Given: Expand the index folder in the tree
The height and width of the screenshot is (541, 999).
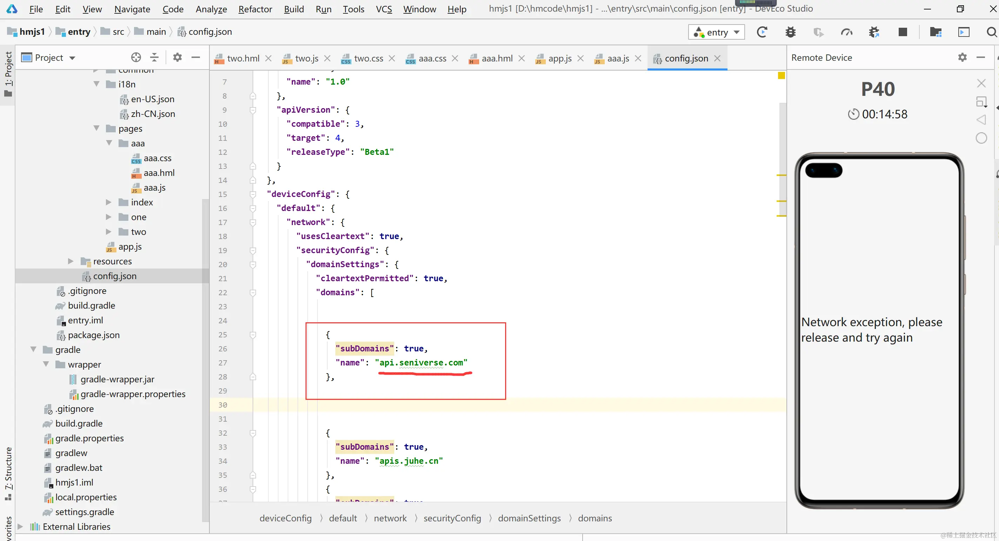Looking at the screenshot, I should tap(109, 202).
